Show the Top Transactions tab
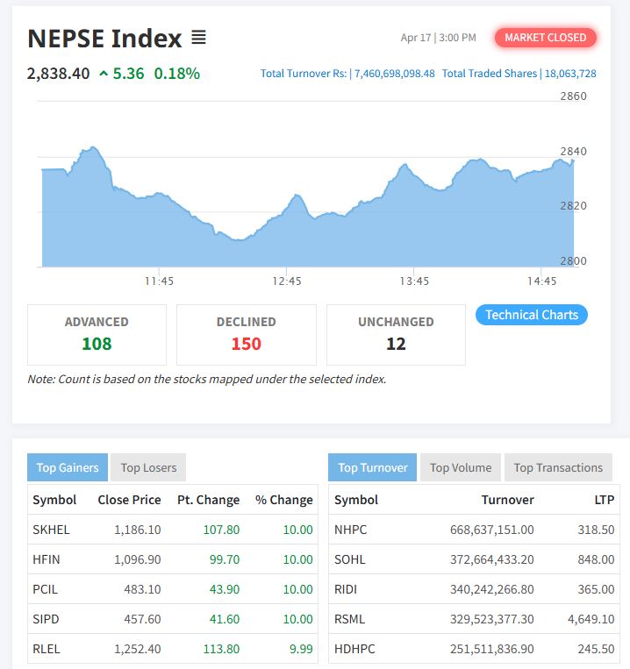630x669 pixels. click(558, 467)
